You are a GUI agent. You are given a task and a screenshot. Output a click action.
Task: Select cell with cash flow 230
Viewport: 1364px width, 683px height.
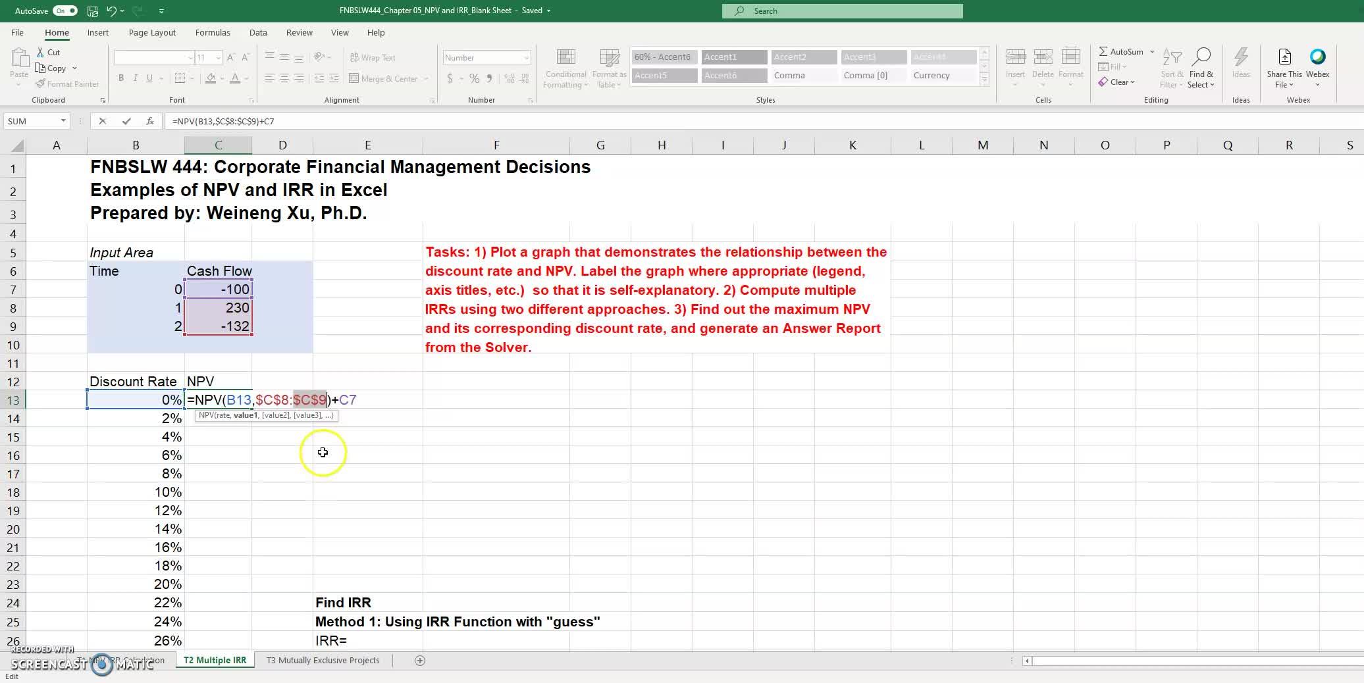point(218,308)
